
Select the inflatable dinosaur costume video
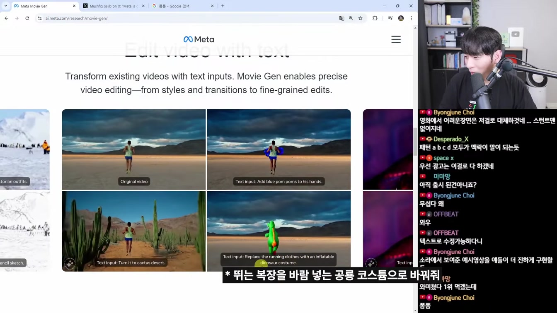point(278,231)
